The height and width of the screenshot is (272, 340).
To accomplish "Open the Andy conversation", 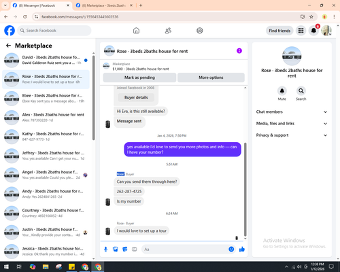I will tap(46, 194).
